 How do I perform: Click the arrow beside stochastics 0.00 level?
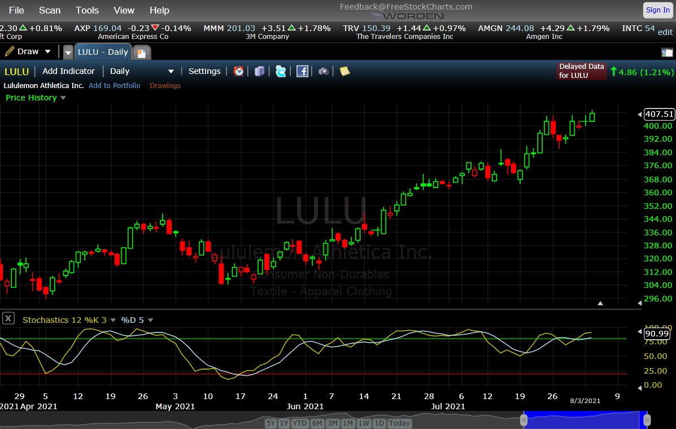[x=639, y=388]
